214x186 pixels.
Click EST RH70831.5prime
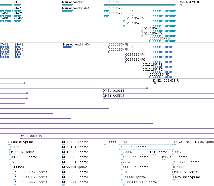click(75, 162)
